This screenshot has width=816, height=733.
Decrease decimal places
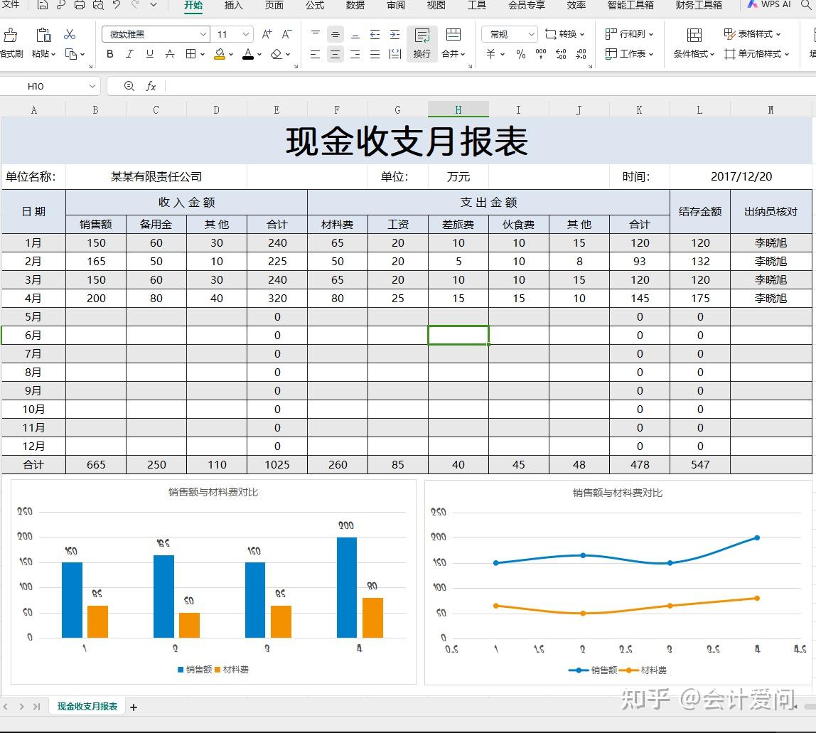pos(581,53)
